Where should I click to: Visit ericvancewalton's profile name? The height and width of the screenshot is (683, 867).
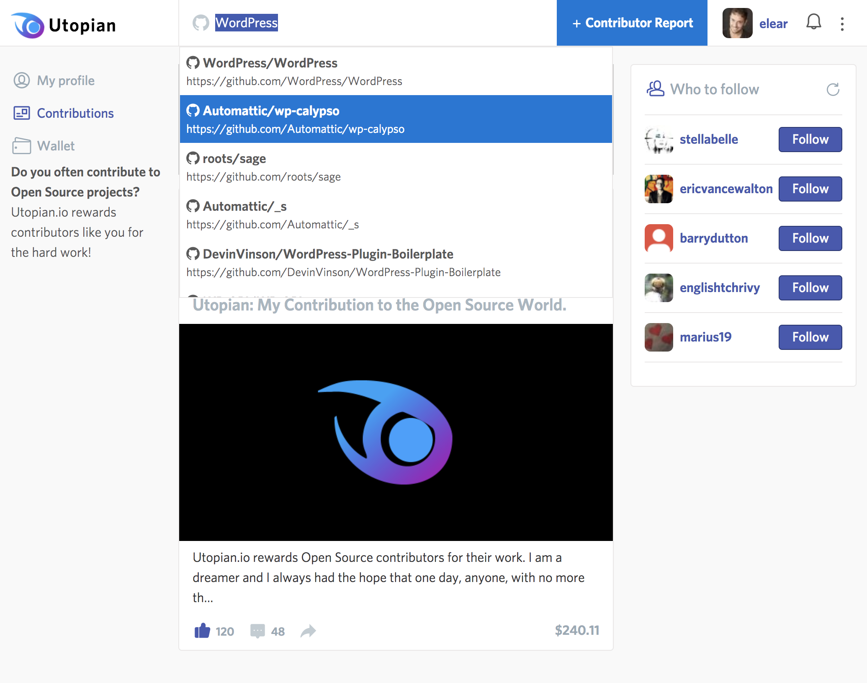tap(726, 189)
